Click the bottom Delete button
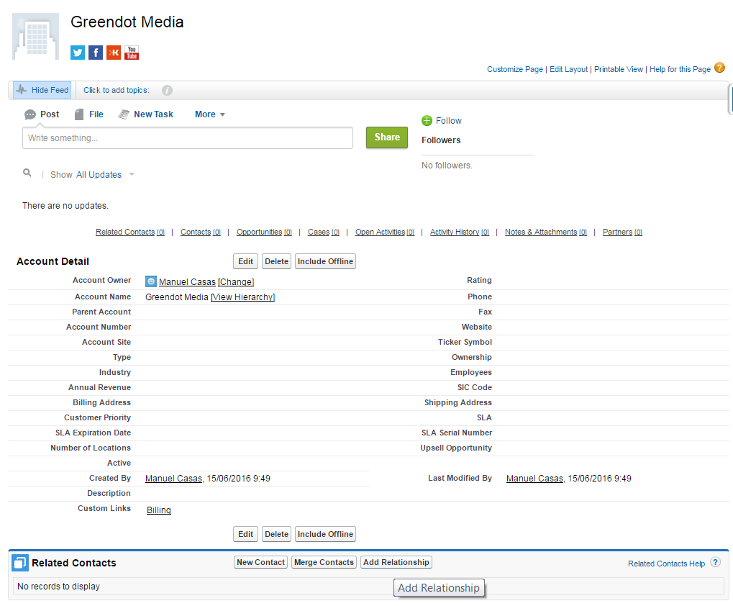The height and width of the screenshot is (606, 733). pos(276,534)
